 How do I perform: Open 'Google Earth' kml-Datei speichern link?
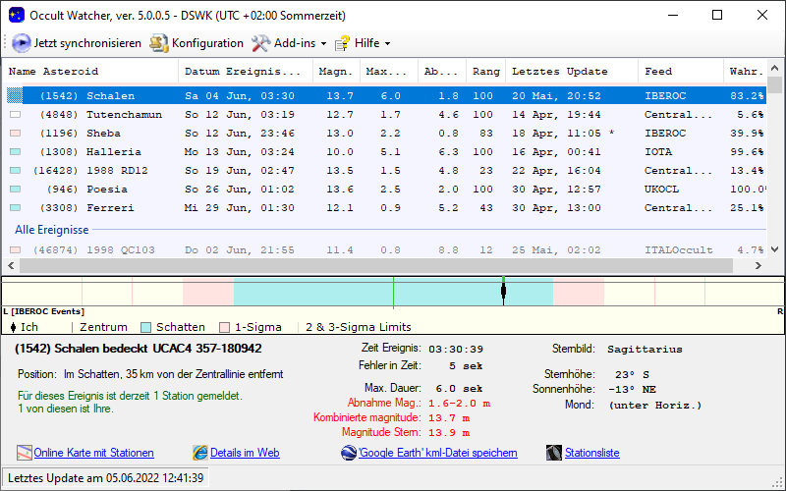[x=437, y=453]
